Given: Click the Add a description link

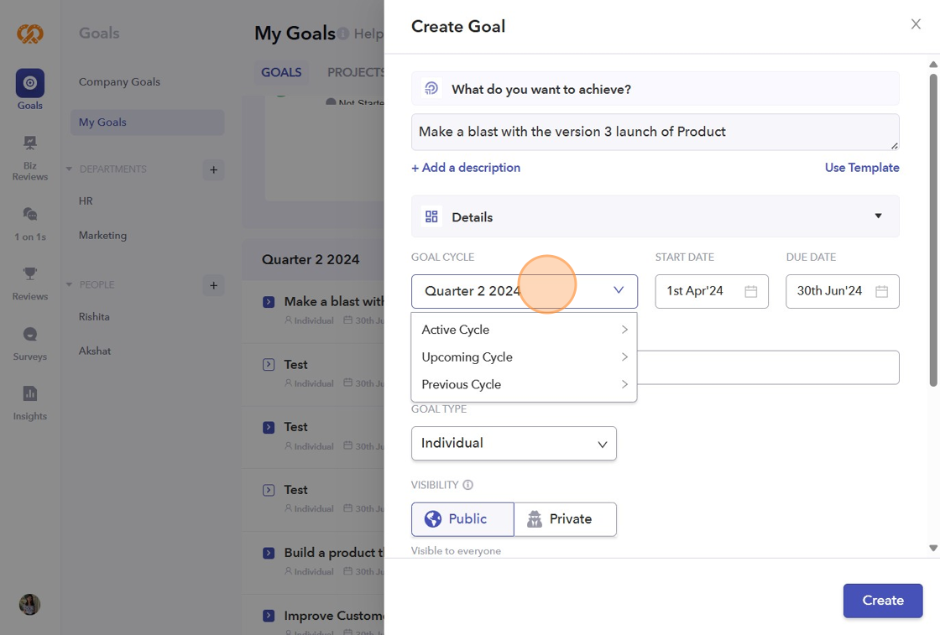Looking at the screenshot, I should click(x=466, y=168).
